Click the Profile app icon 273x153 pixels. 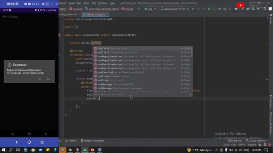coord(219,9)
